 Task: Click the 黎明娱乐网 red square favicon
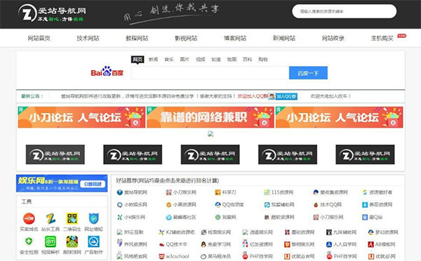[287, 244]
